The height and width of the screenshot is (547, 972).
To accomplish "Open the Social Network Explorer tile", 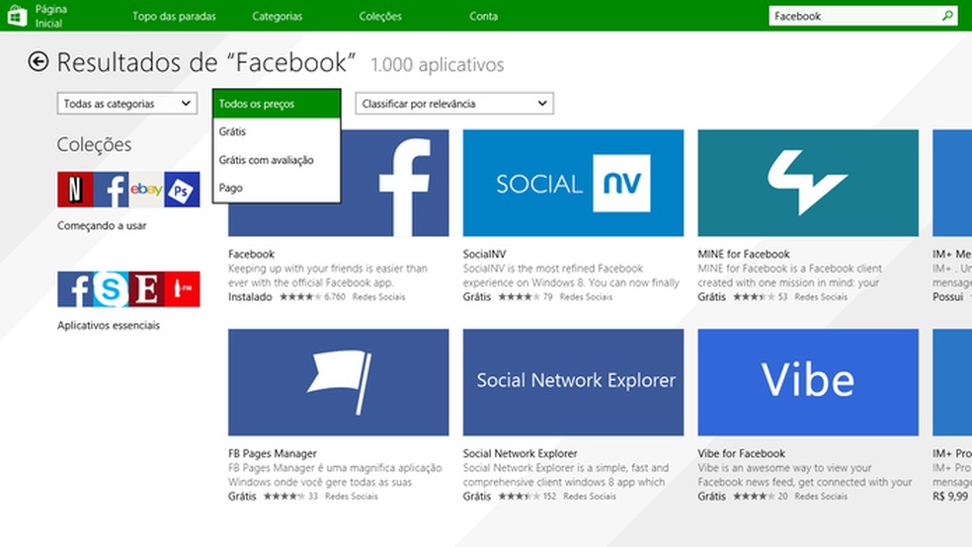I will (x=573, y=382).
